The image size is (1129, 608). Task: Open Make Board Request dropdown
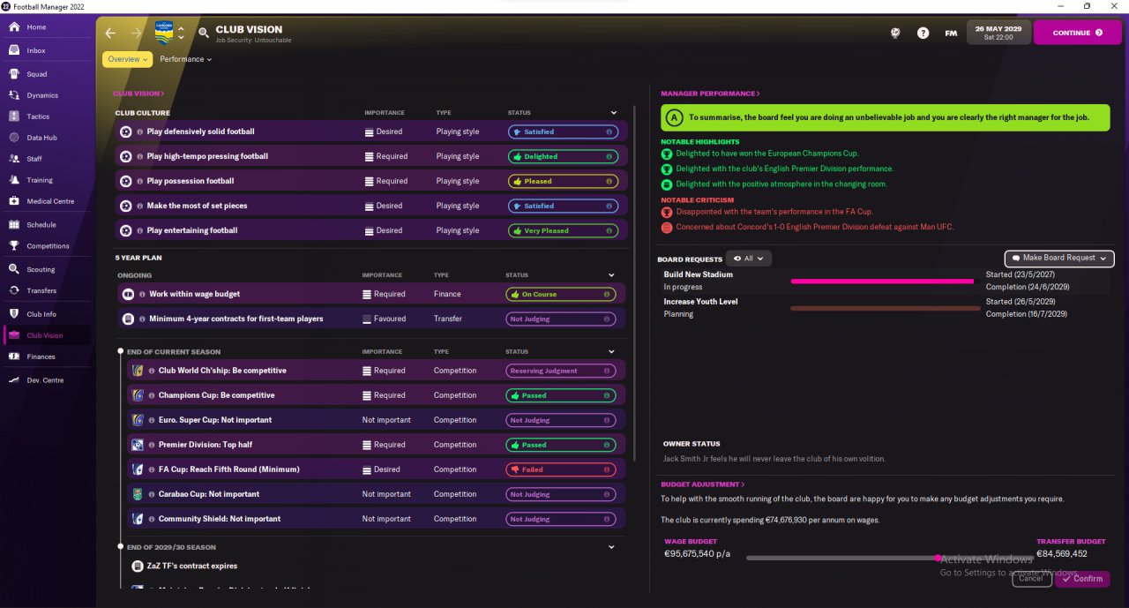tap(1059, 258)
